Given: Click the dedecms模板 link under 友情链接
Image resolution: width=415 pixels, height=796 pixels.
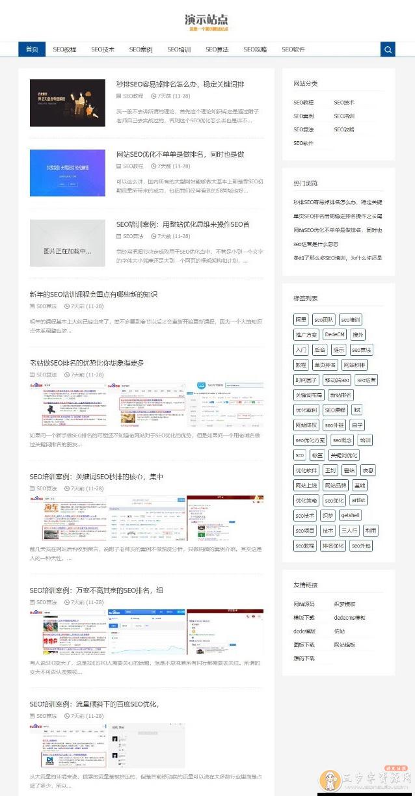Looking at the screenshot, I should tap(349, 618).
